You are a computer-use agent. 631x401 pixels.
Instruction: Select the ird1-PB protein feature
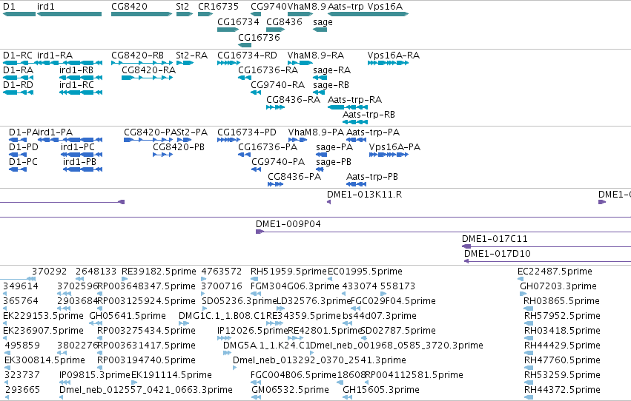(83, 169)
